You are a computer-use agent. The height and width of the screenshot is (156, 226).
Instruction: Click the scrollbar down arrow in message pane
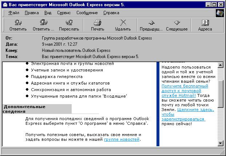pos(221,143)
